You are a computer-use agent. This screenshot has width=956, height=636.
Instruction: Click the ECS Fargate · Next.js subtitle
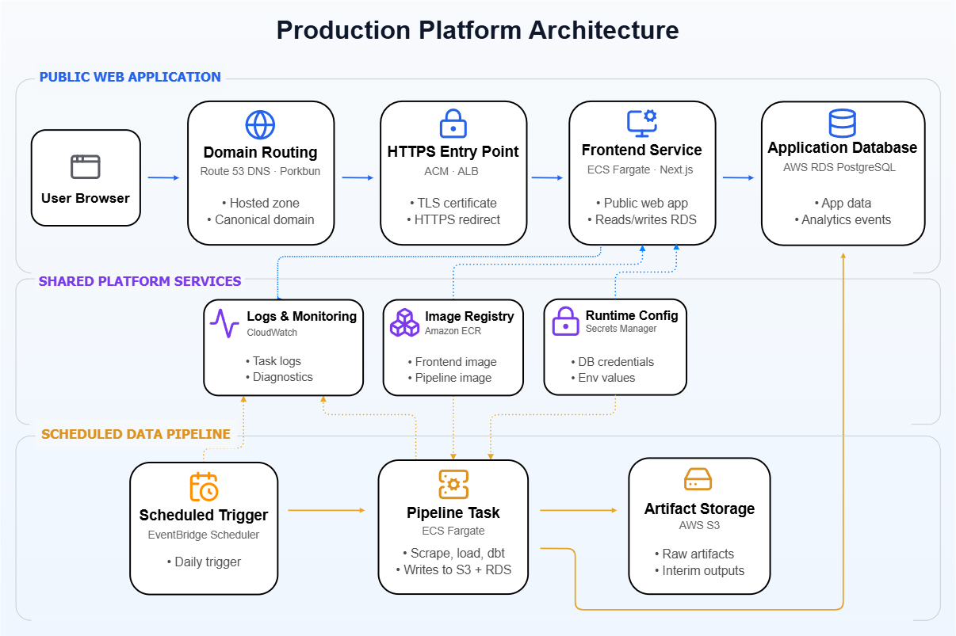coord(642,169)
